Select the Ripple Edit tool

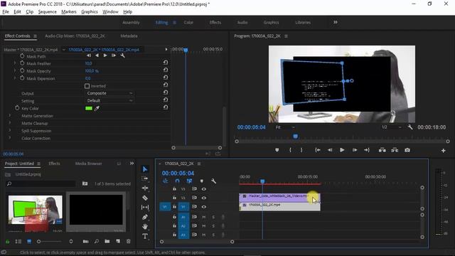145,188
